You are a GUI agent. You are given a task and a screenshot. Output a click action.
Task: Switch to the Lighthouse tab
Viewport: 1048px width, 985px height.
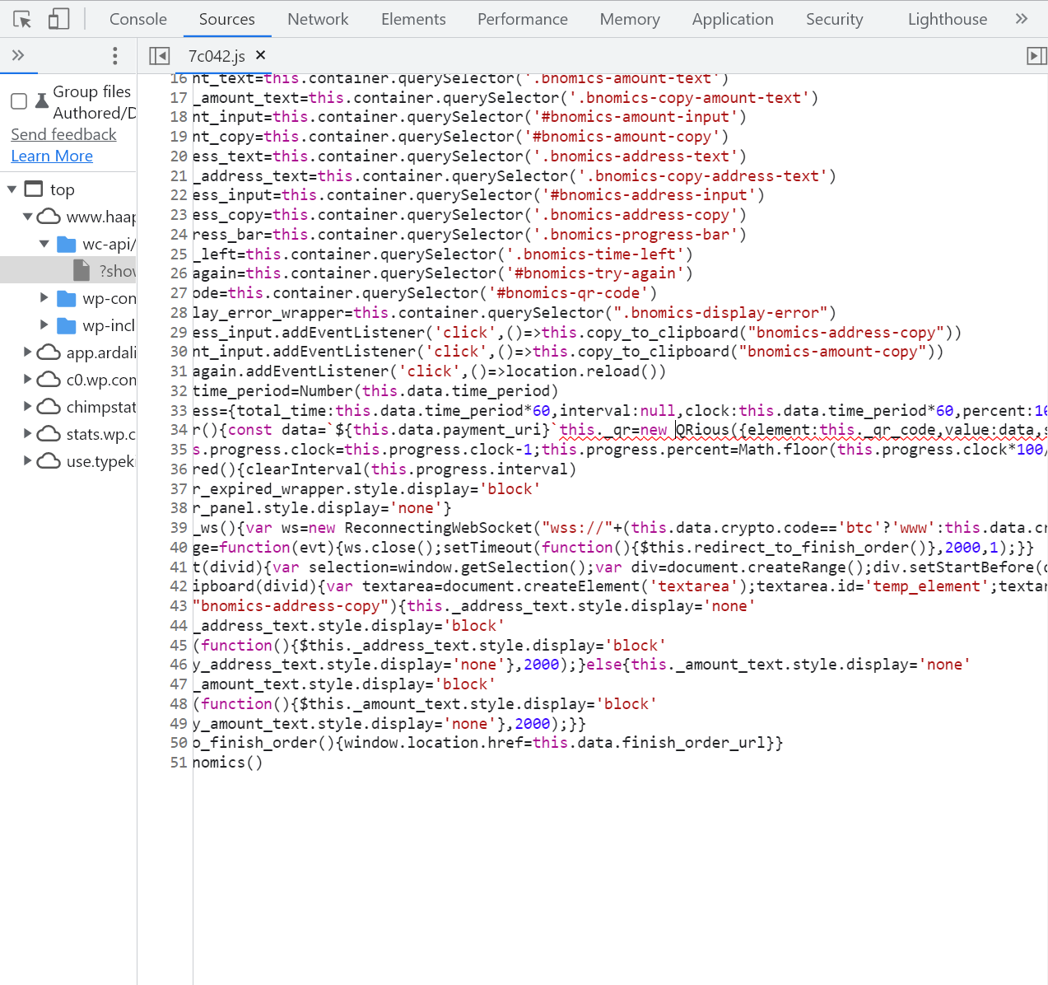tap(948, 19)
